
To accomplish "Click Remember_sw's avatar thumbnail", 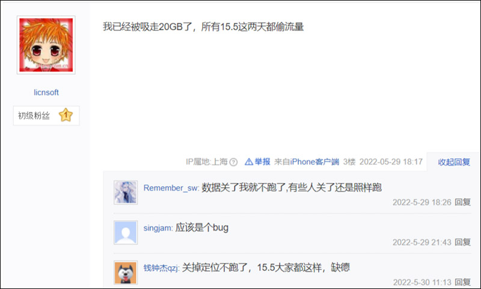I will coord(126,192).
